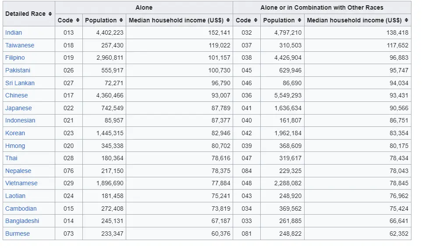Screen dimensions: 422x248
Task: Open the Burmese link
Action: coord(18,234)
